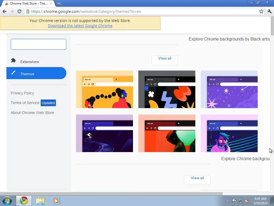
Task: Click the muted volume tray icon
Action: tap(247, 201)
